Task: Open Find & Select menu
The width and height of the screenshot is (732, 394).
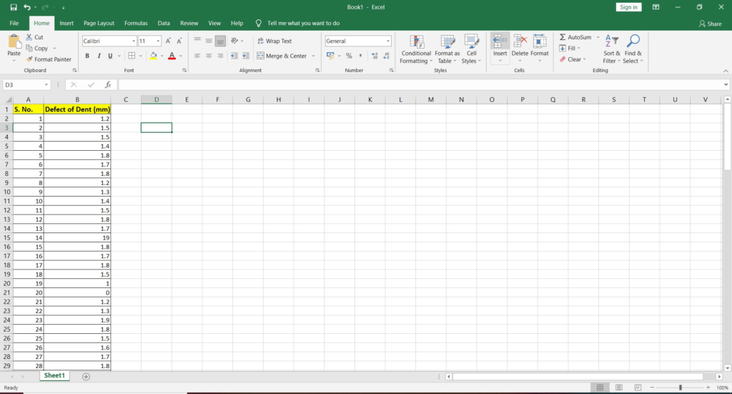Action: pyautogui.click(x=633, y=49)
